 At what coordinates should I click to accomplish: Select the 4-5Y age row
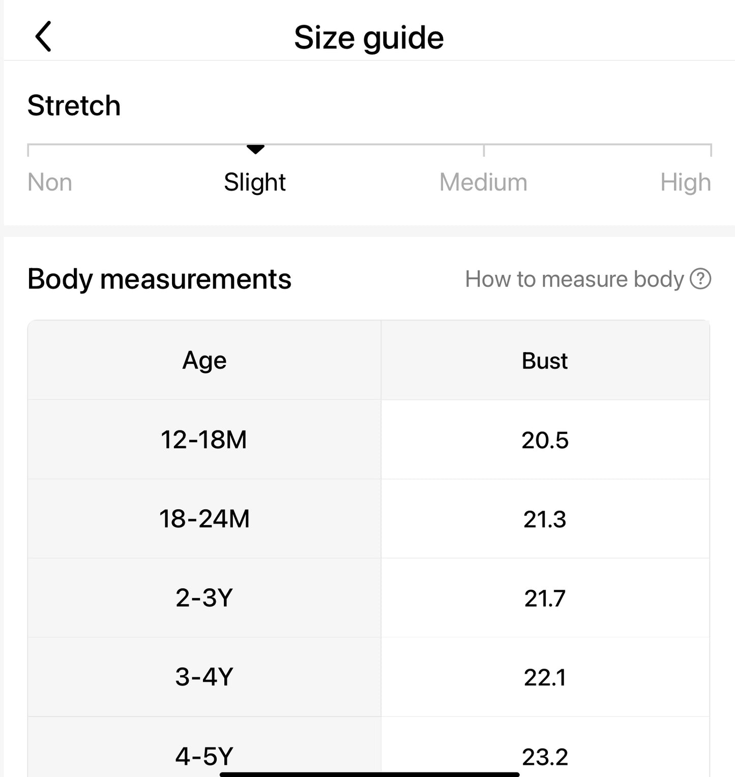(x=204, y=756)
